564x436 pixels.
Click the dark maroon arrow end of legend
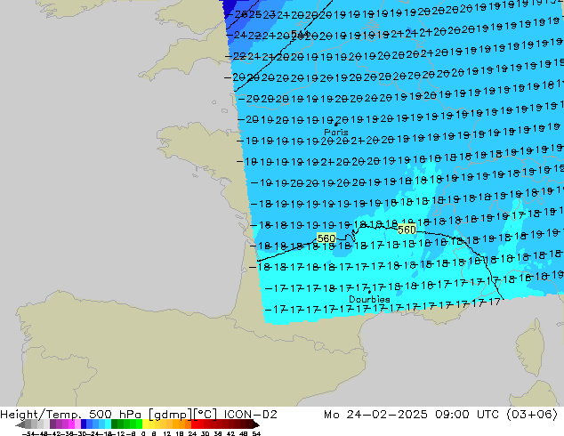tap(256, 424)
